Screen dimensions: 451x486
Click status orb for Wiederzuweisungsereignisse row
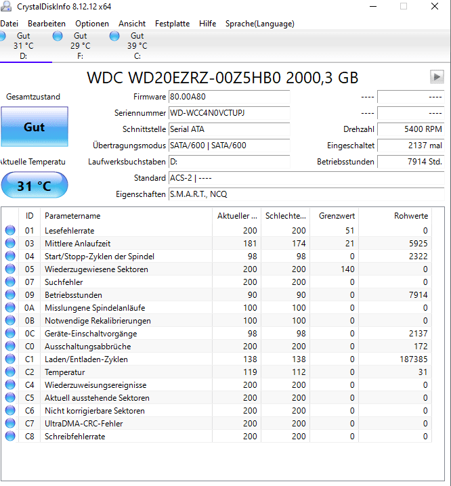pyautogui.click(x=10, y=384)
